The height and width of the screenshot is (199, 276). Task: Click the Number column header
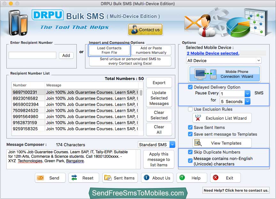[28, 85]
